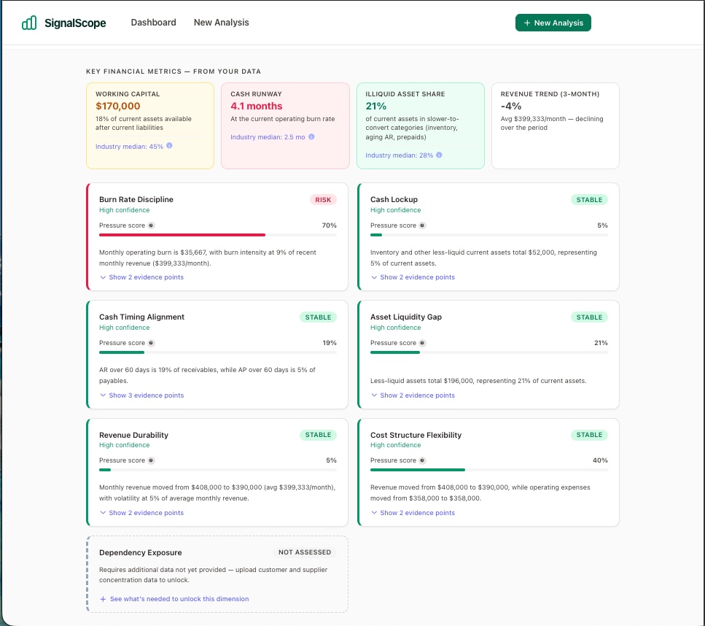Click the Pressure score info icon in Asset Liquidity Gap
705x626 pixels.
(422, 343)
